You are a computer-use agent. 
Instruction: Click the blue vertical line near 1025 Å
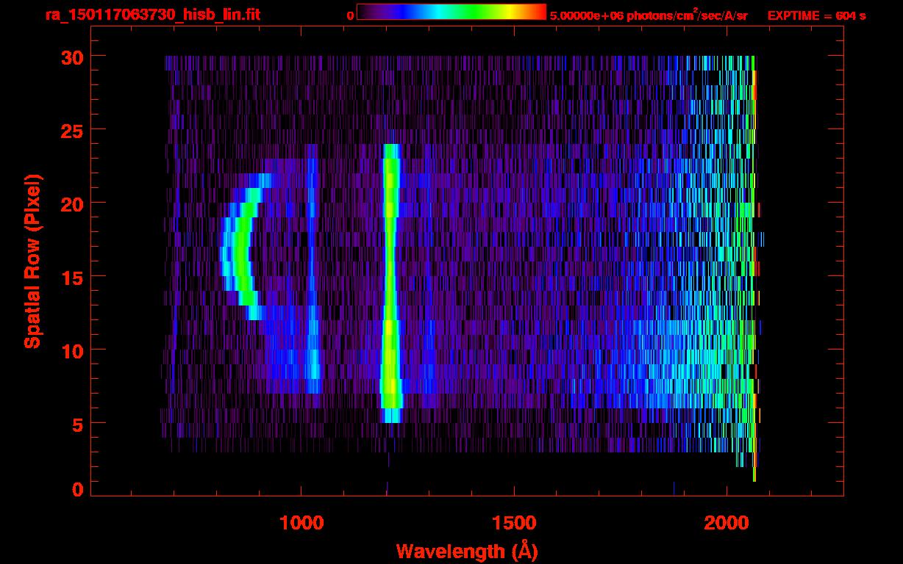click(313, 269)
